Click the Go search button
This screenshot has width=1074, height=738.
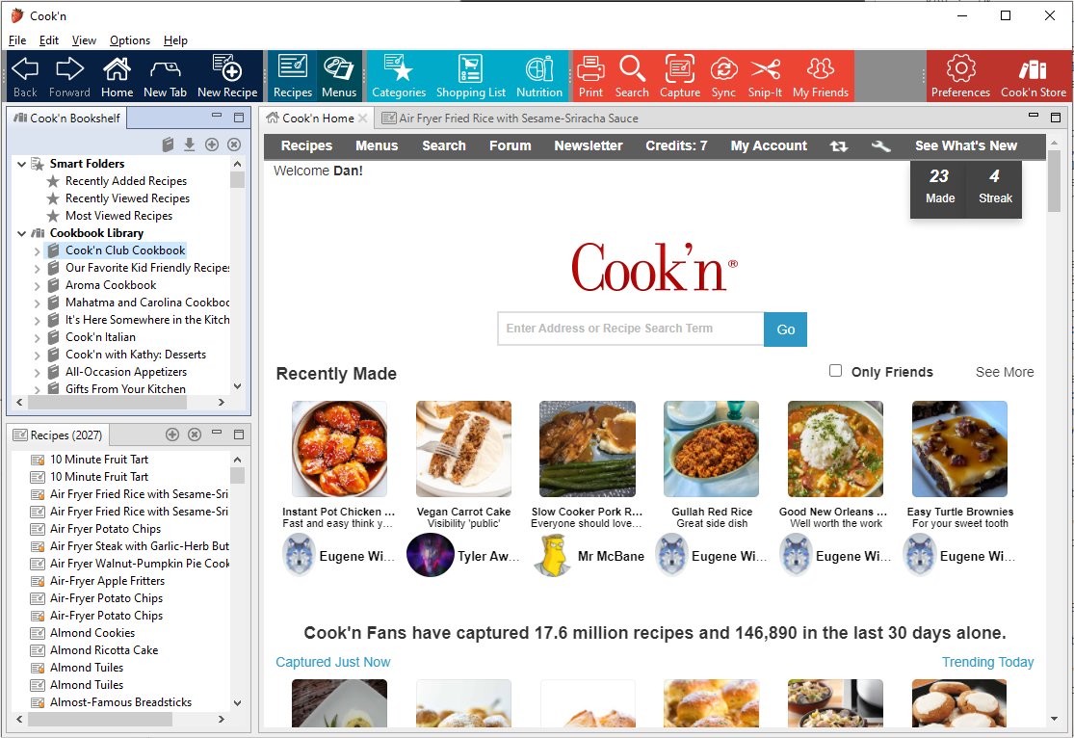[786, 329]
